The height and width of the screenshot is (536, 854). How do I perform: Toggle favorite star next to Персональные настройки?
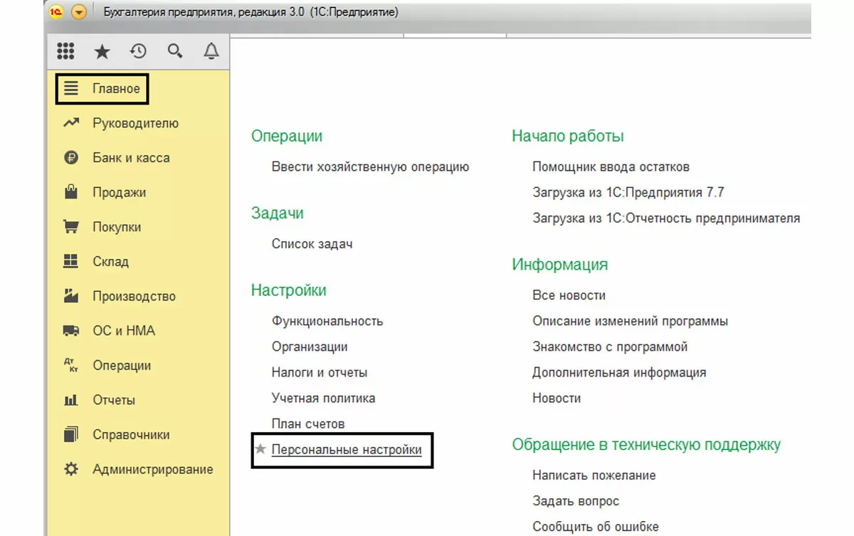pos(260,450)
